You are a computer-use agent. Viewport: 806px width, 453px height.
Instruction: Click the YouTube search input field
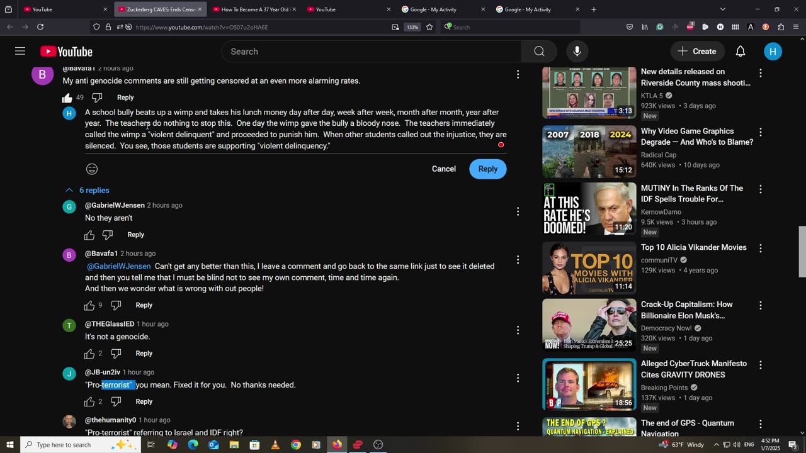tap(372, 52)
